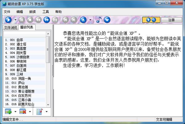Screen dimensions: 185x124
Task: Open dropdown arrow next to Eject button
Action: (x=90, y=20)
